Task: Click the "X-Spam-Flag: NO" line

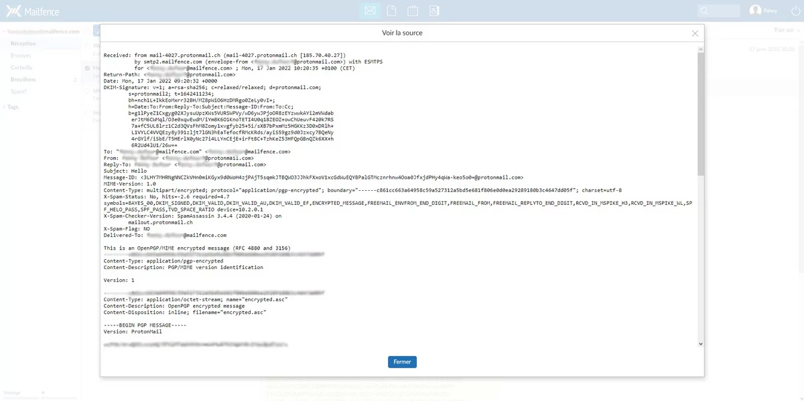Action: tap(127, 229)
